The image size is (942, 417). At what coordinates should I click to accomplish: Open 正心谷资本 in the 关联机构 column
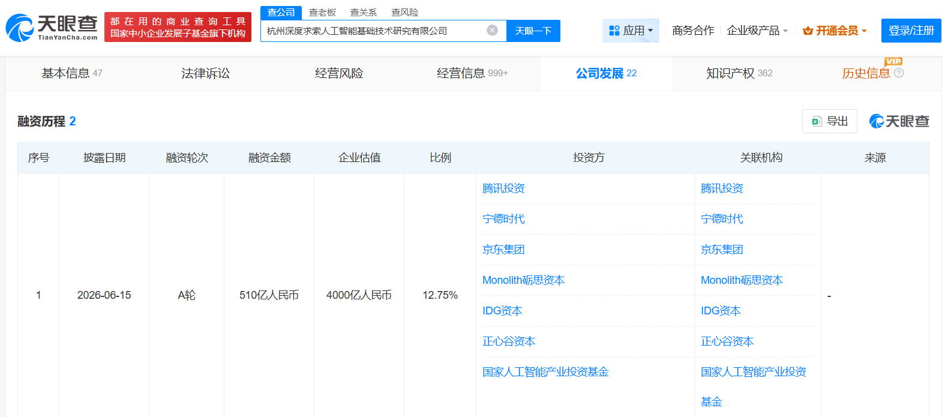tap(727, 341)
